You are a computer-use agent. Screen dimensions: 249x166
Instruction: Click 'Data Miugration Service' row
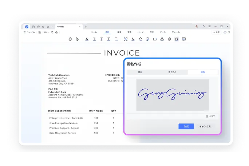[x=63, y=133]
